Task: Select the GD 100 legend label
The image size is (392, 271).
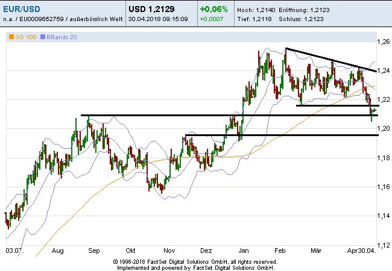Action: tap(26, 37)
